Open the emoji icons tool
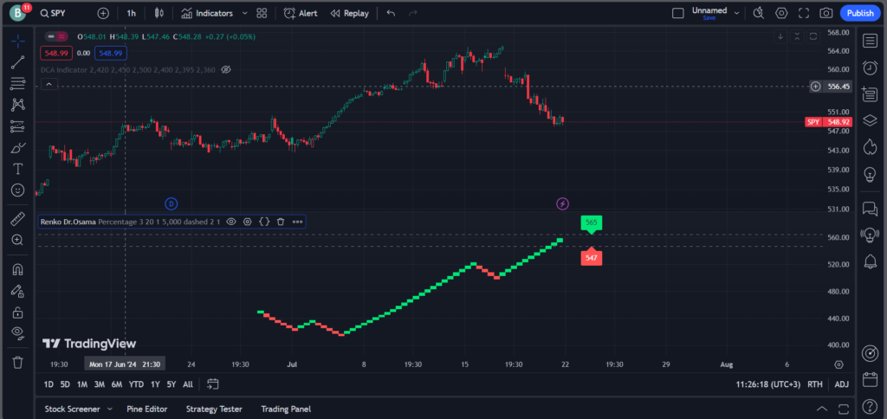Screen dimensions: 887x419 click(18, 190)
